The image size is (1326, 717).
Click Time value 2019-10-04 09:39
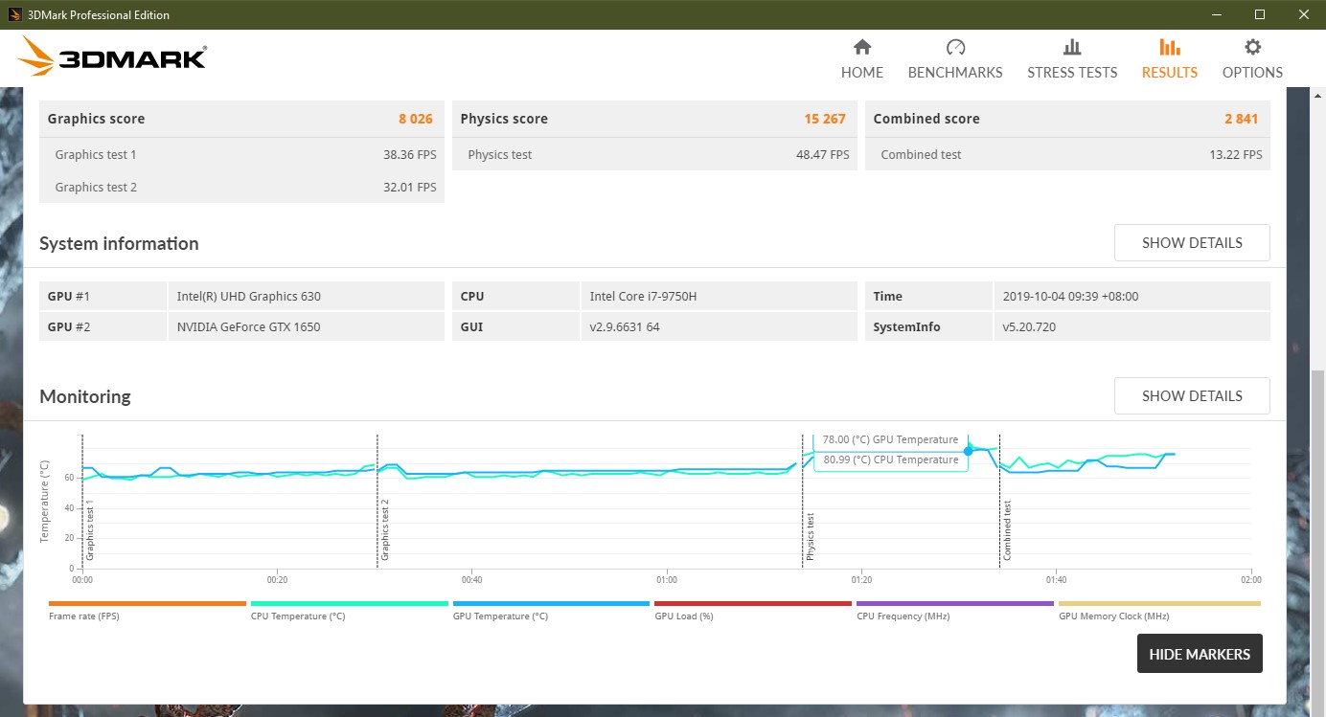click(1132, 296)
